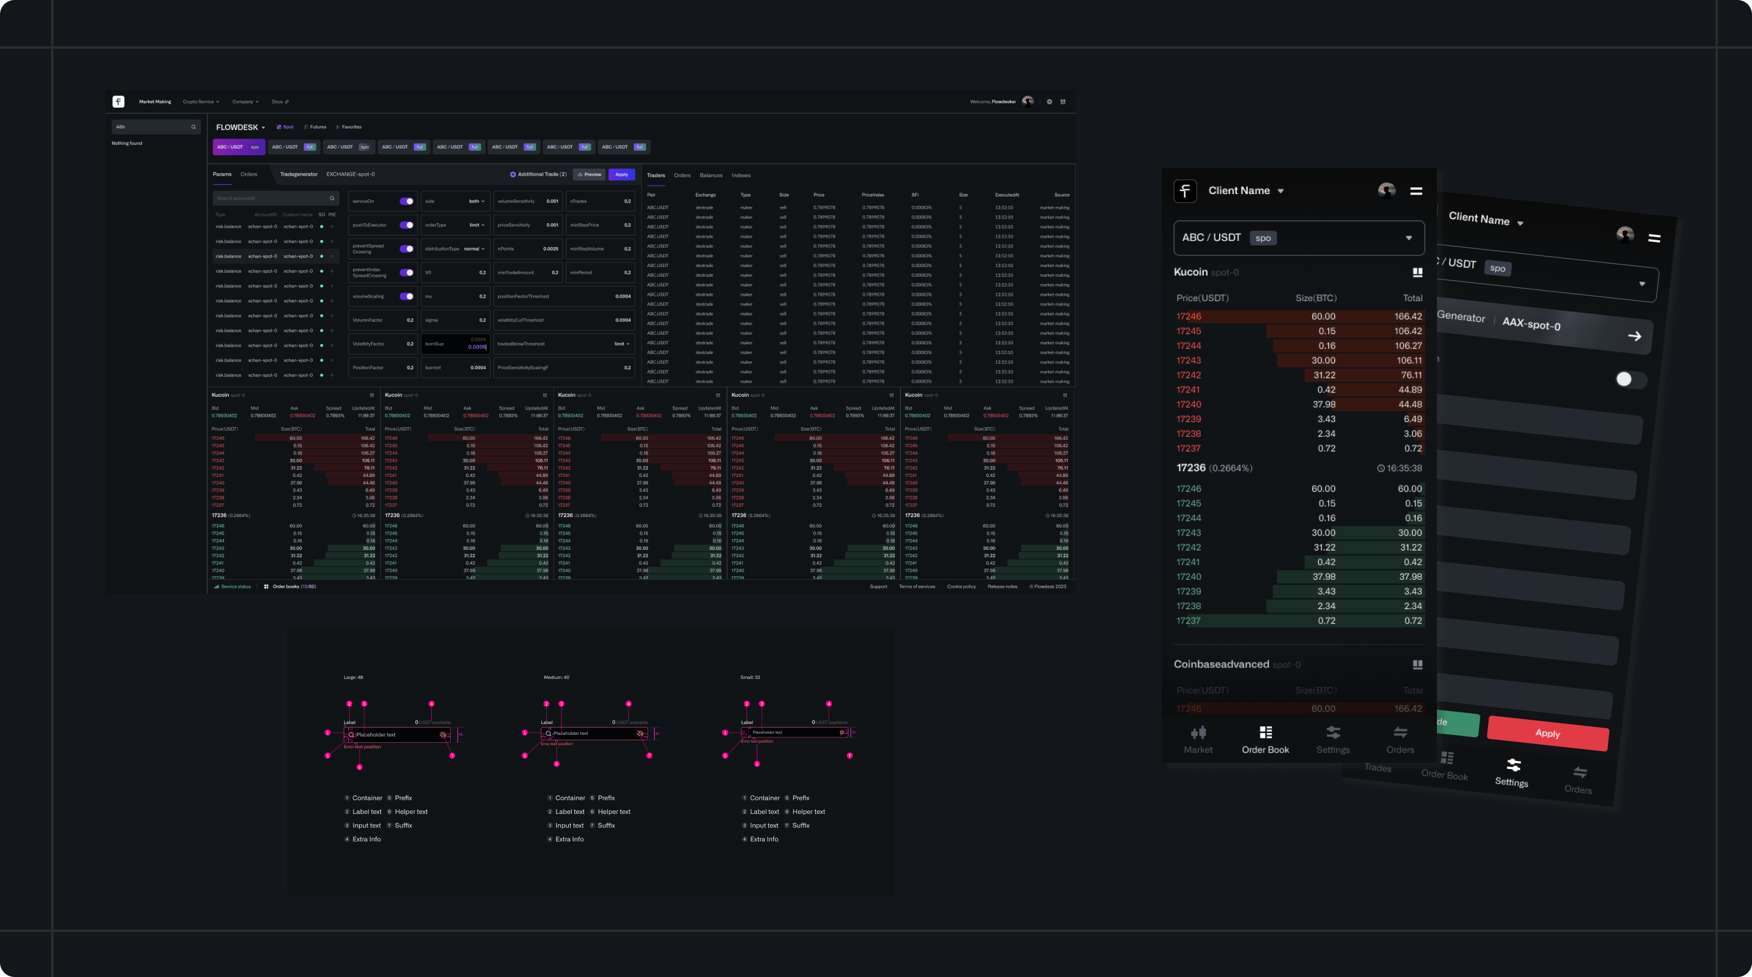The image size is (1752, 977).
Task: Open Release notes in the footer
Action: (x=1003, y=586)
